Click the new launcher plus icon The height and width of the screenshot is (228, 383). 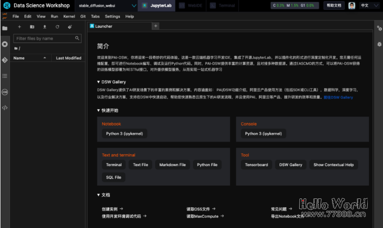[19, 27]
